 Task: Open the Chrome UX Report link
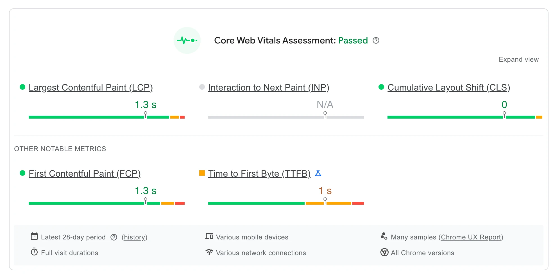point(471,237)
